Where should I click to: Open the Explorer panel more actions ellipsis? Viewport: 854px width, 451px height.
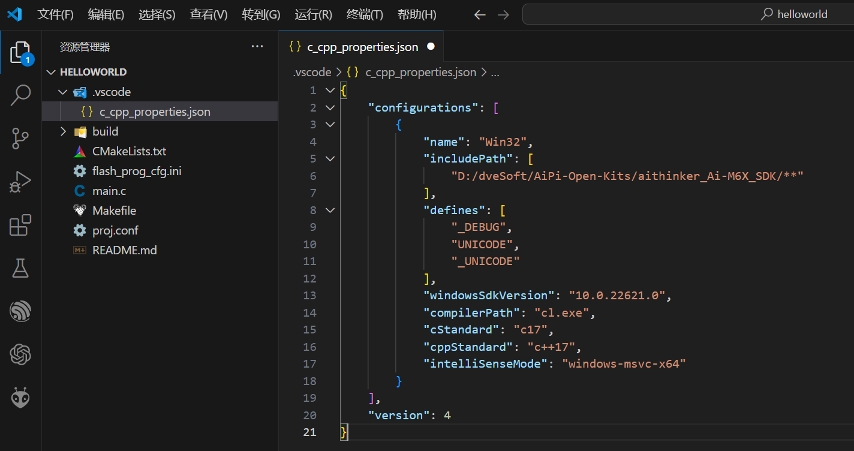pos(257,47)
